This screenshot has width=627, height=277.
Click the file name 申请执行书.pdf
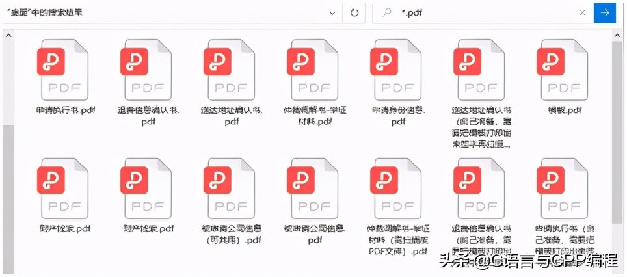tap(66, 110)
